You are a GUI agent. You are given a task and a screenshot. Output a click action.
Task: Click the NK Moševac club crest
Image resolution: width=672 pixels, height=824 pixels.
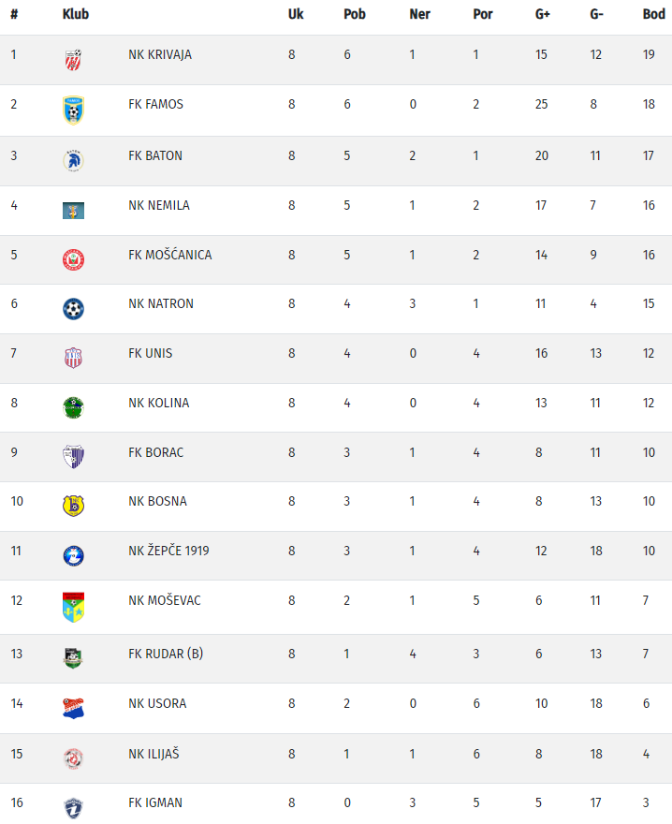click(x=73, y=607)
